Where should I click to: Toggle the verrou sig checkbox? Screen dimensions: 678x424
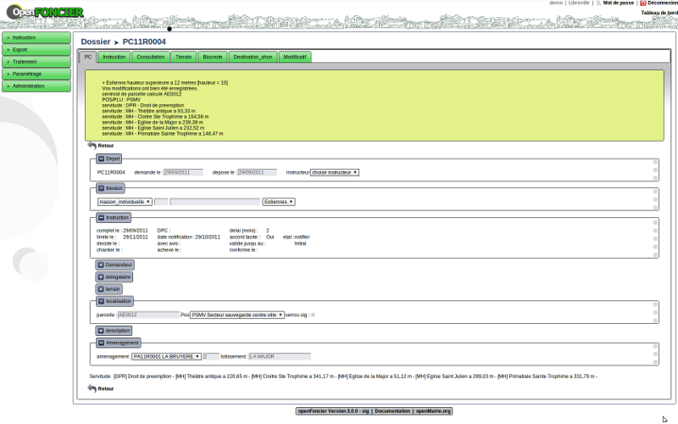coord(313,315)
